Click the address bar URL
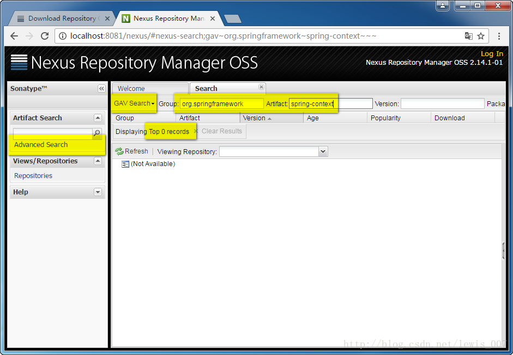The width and height of the screenshot is (513, 355). [223, 36]
